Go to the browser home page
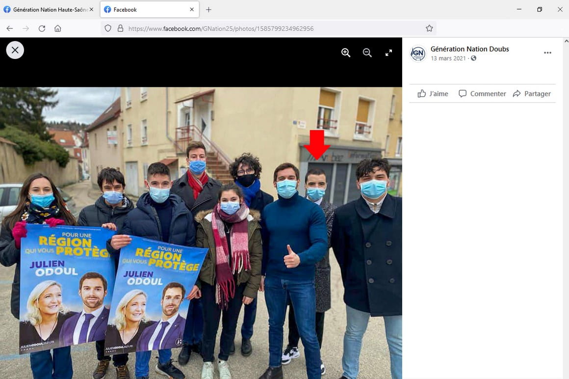This screenshot has width=569, height=379. (x=58, y=28)
